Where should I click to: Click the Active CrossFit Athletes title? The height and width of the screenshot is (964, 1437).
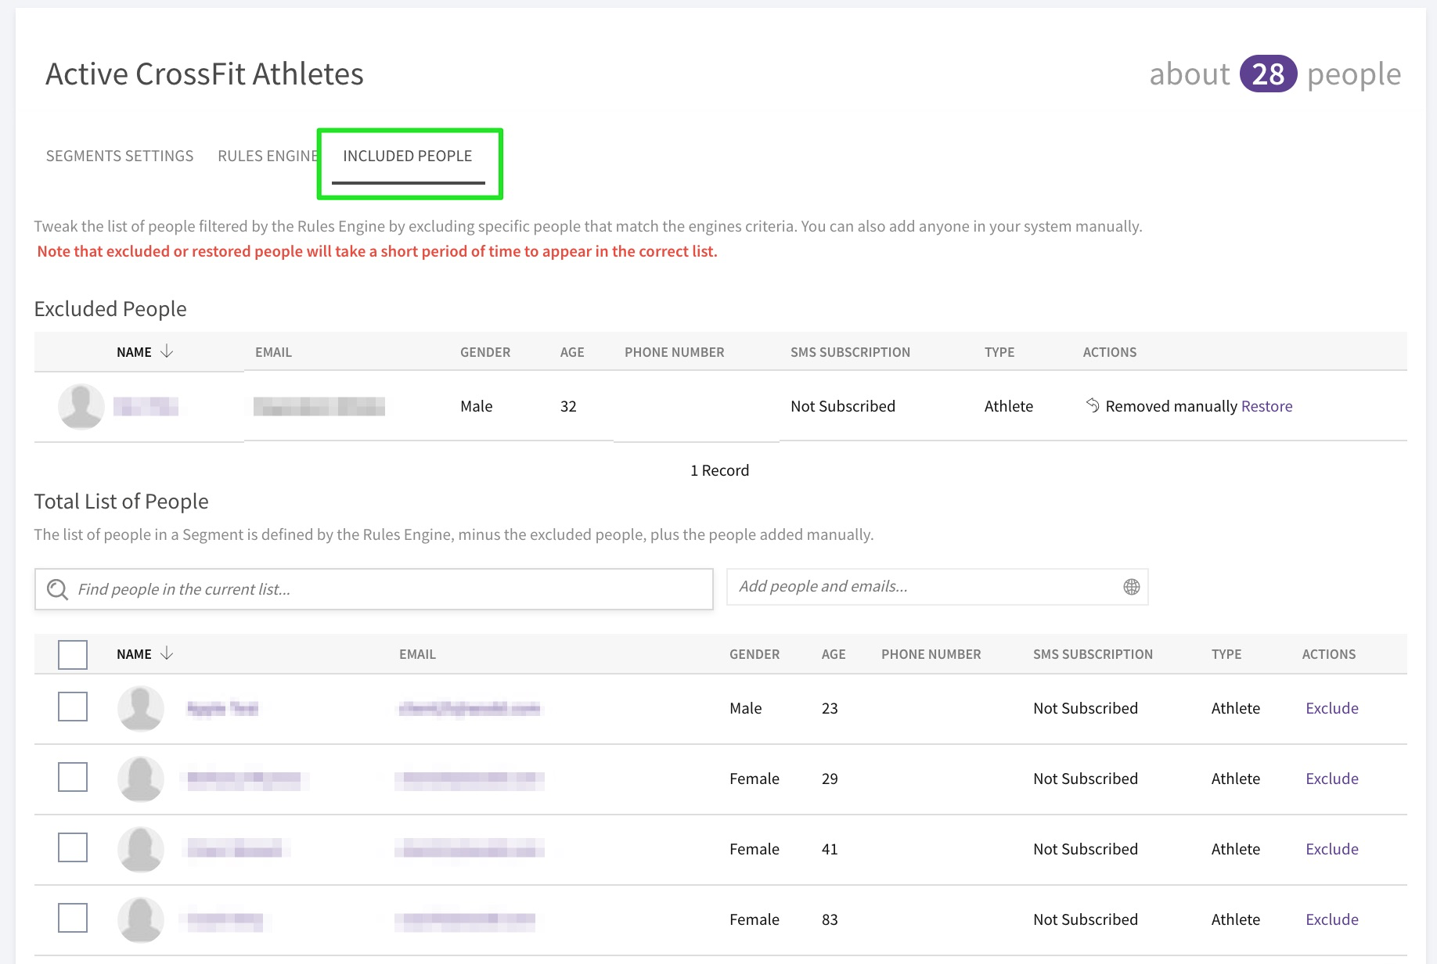(x=204, y=74)
